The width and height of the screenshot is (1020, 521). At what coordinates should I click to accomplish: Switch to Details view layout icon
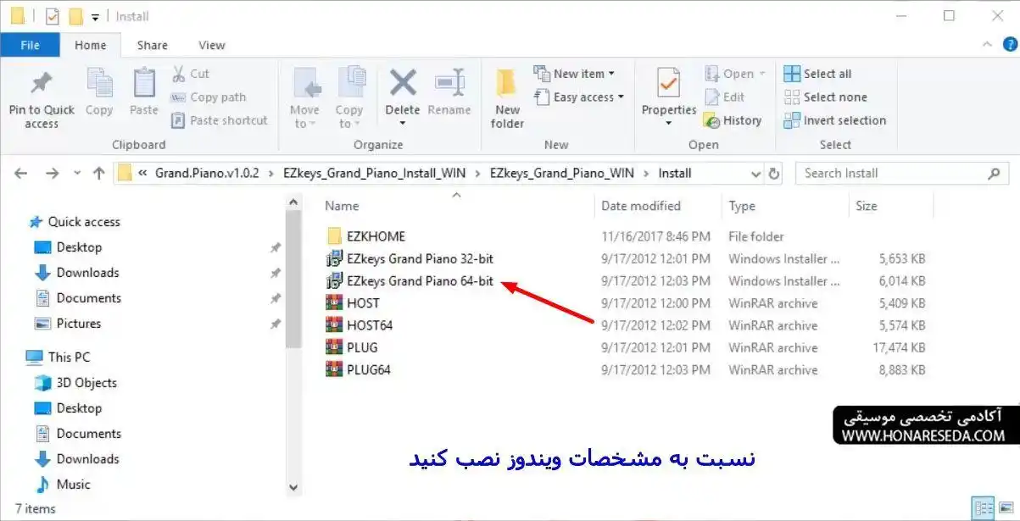982,508
